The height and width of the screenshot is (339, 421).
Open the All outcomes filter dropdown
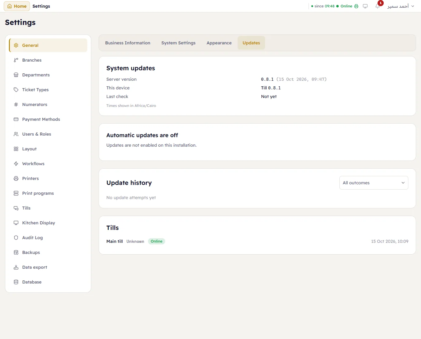[374, 183]
